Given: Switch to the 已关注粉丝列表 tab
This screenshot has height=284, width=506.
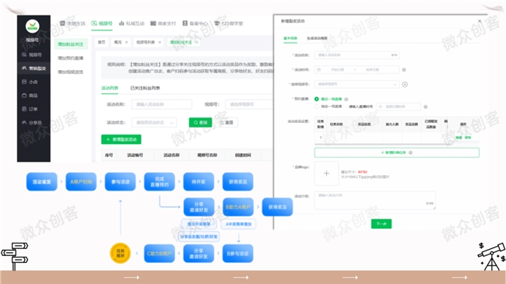Looking at the screenshot, I should point(146,88).
